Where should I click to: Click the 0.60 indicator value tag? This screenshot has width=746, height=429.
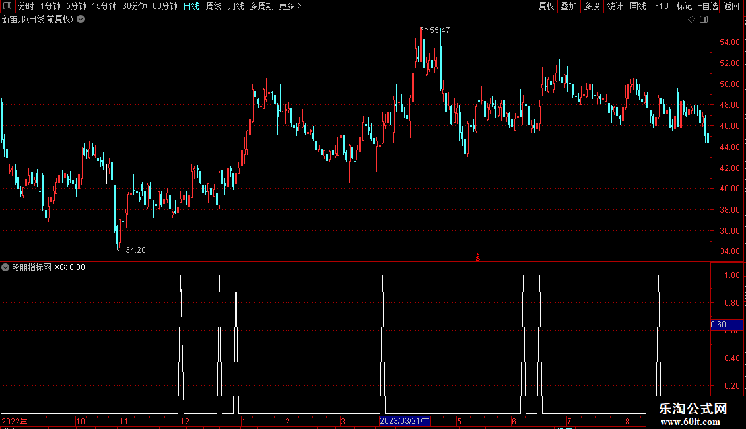(726, 324)
